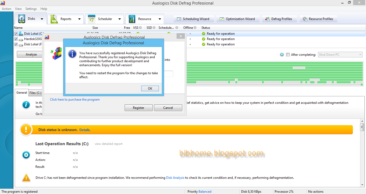Click the Optimization Wizard icon

tap(222, 19)
